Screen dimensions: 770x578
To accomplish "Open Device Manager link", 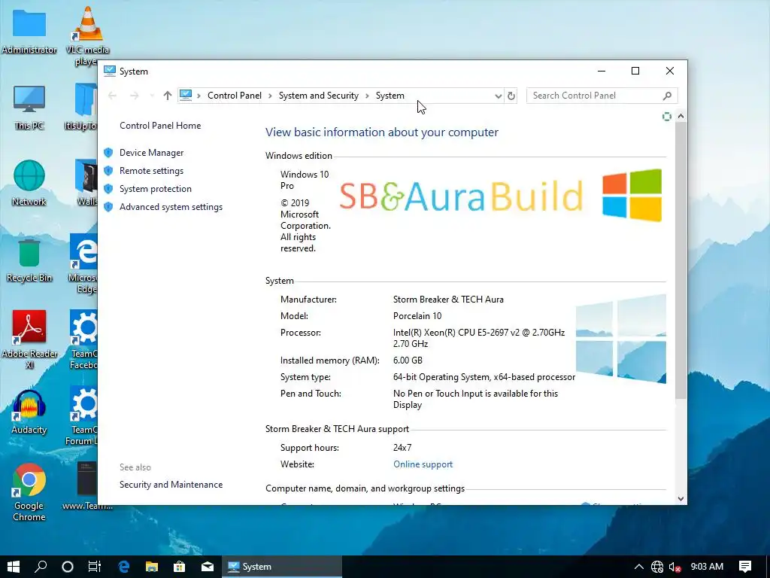I will pyautogui.click(x=151, y=153).
